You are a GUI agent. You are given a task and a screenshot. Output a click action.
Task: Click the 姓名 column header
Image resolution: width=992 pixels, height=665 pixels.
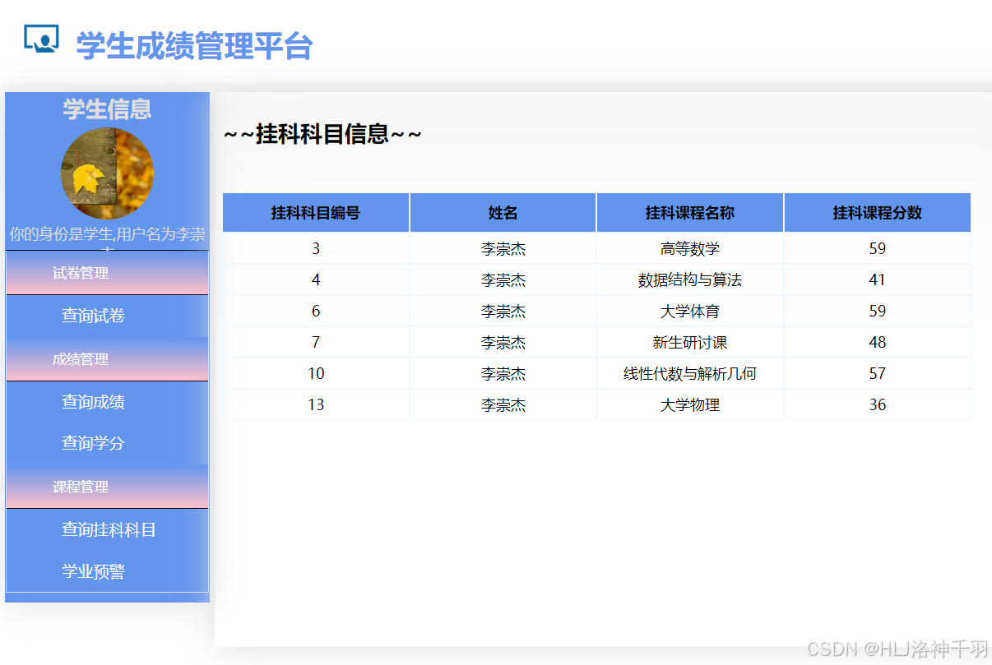[503, 213]
